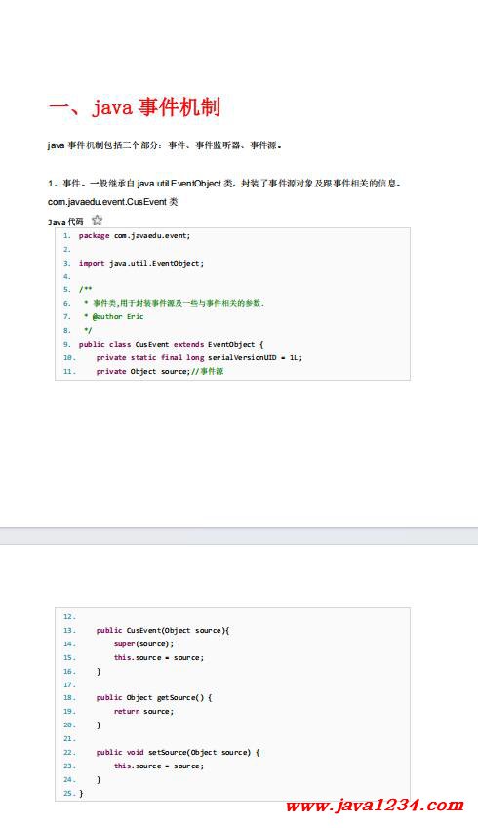
Task: Open the www.java1234.com watermark link
Action: pyautogui.click(x=375, y=806)
